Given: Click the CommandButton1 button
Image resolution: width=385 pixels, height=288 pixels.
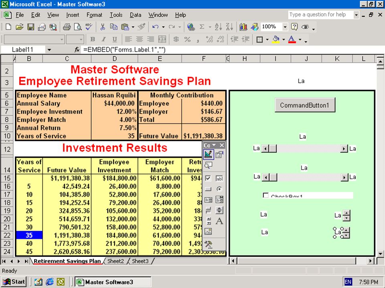Looking at the screenshot, I should pos(305,105).
